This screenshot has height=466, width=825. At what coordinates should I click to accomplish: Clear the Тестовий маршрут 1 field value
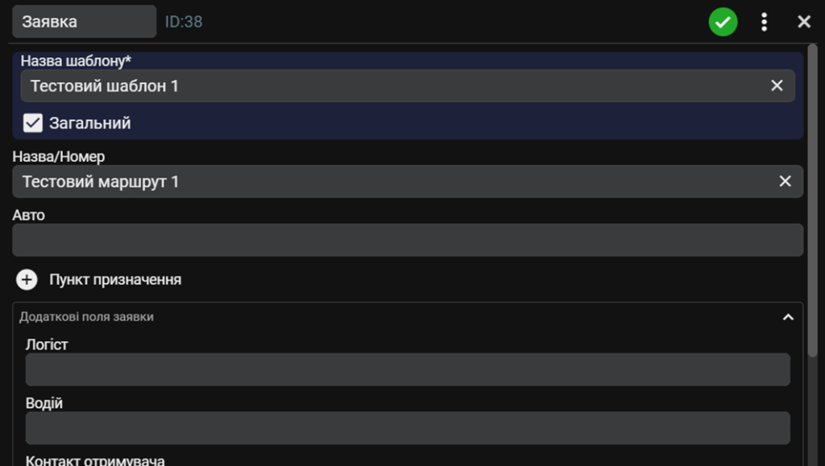(x=785, y=181)
